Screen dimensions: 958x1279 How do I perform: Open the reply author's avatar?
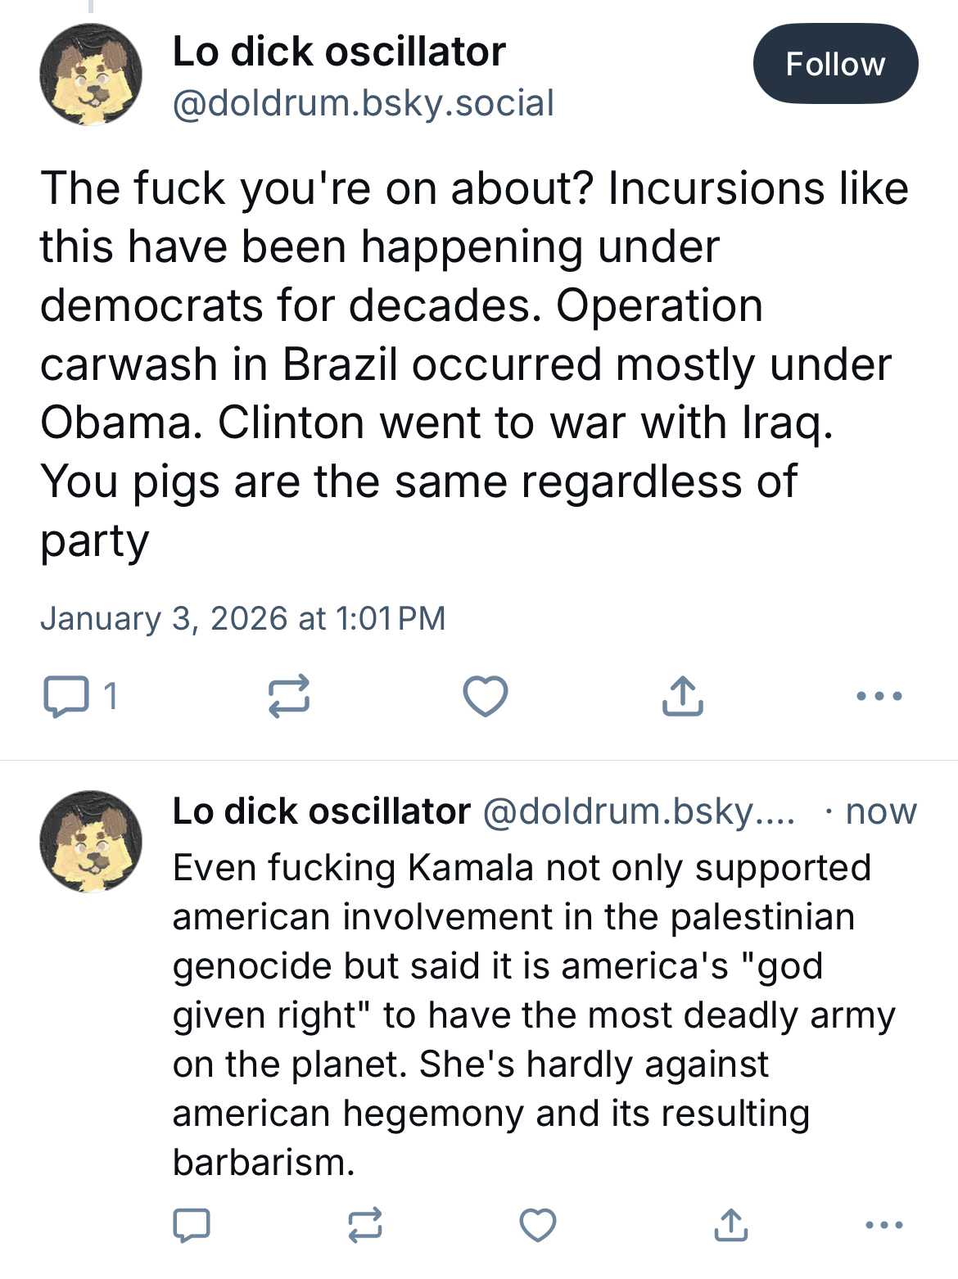(91, 841)
